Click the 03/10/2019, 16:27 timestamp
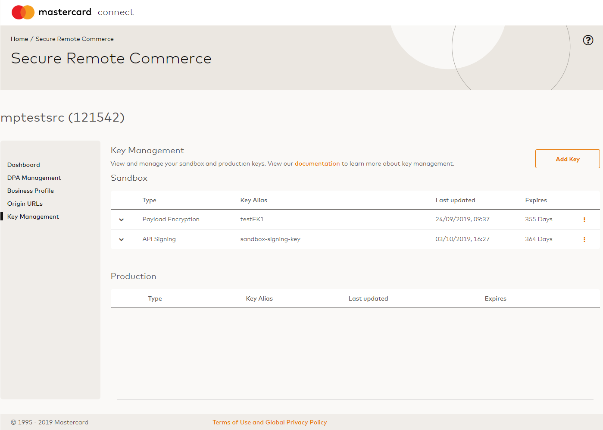603x430 pixels. point(462,239)
